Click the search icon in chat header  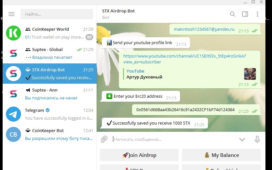233,14
